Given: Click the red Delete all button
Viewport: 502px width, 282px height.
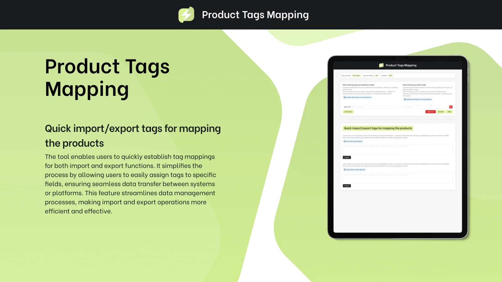Looking at the screenshot, I should point(430,112).
